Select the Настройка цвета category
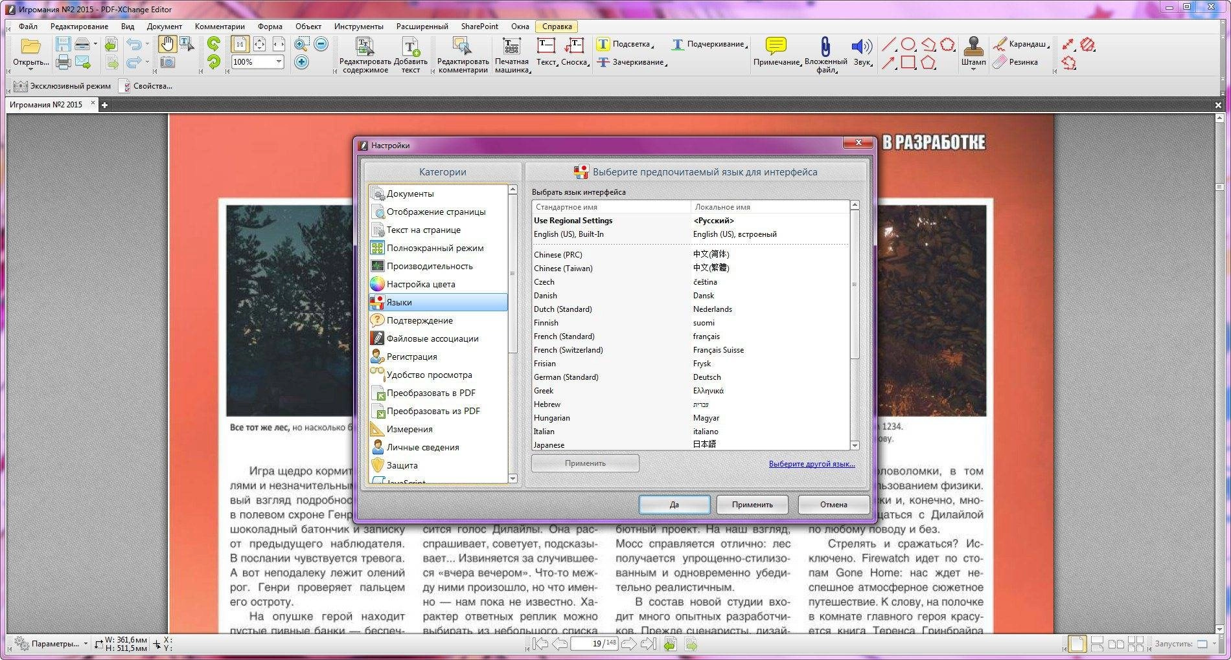1231x660 pixels. pyautogui.click(x=438, y=284)
